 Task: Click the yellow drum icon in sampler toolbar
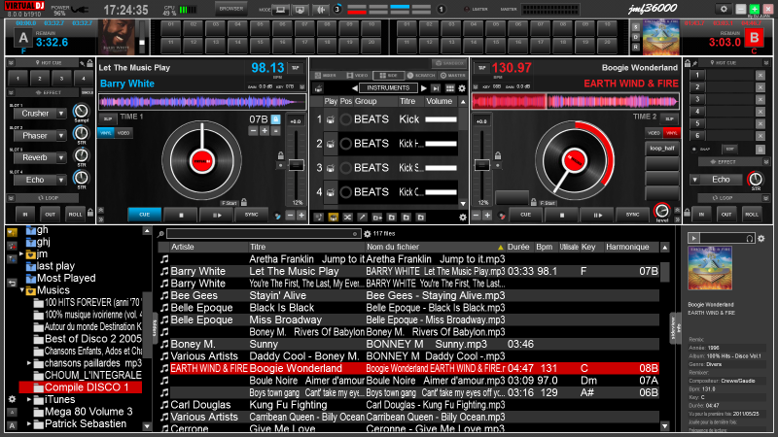(333, 217)
